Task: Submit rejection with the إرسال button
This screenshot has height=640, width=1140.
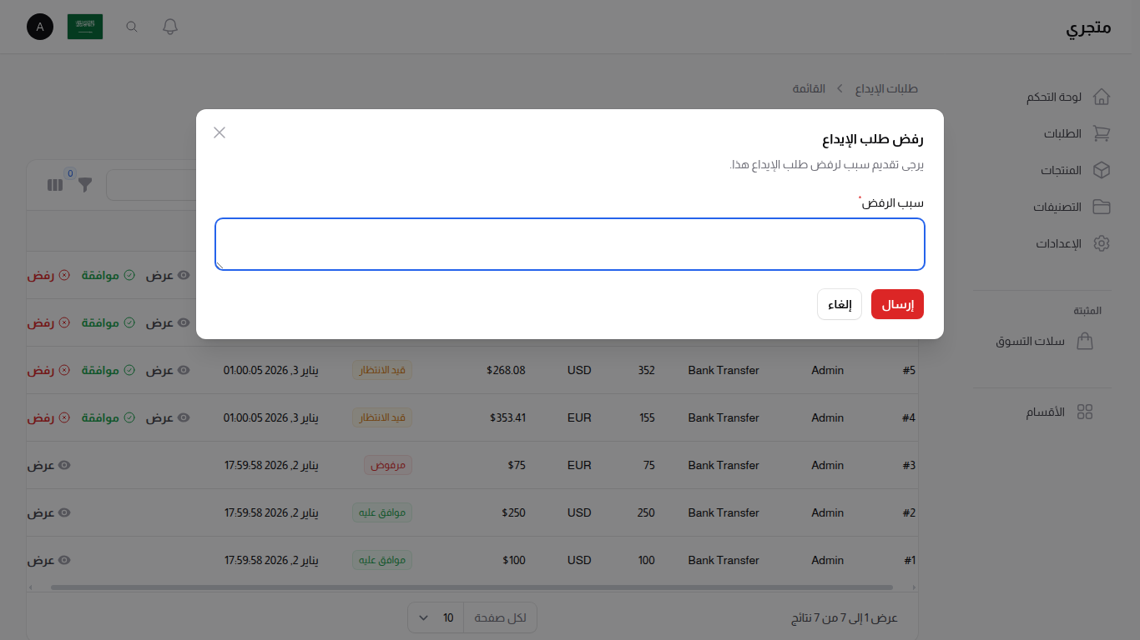Action: (897, 304)
